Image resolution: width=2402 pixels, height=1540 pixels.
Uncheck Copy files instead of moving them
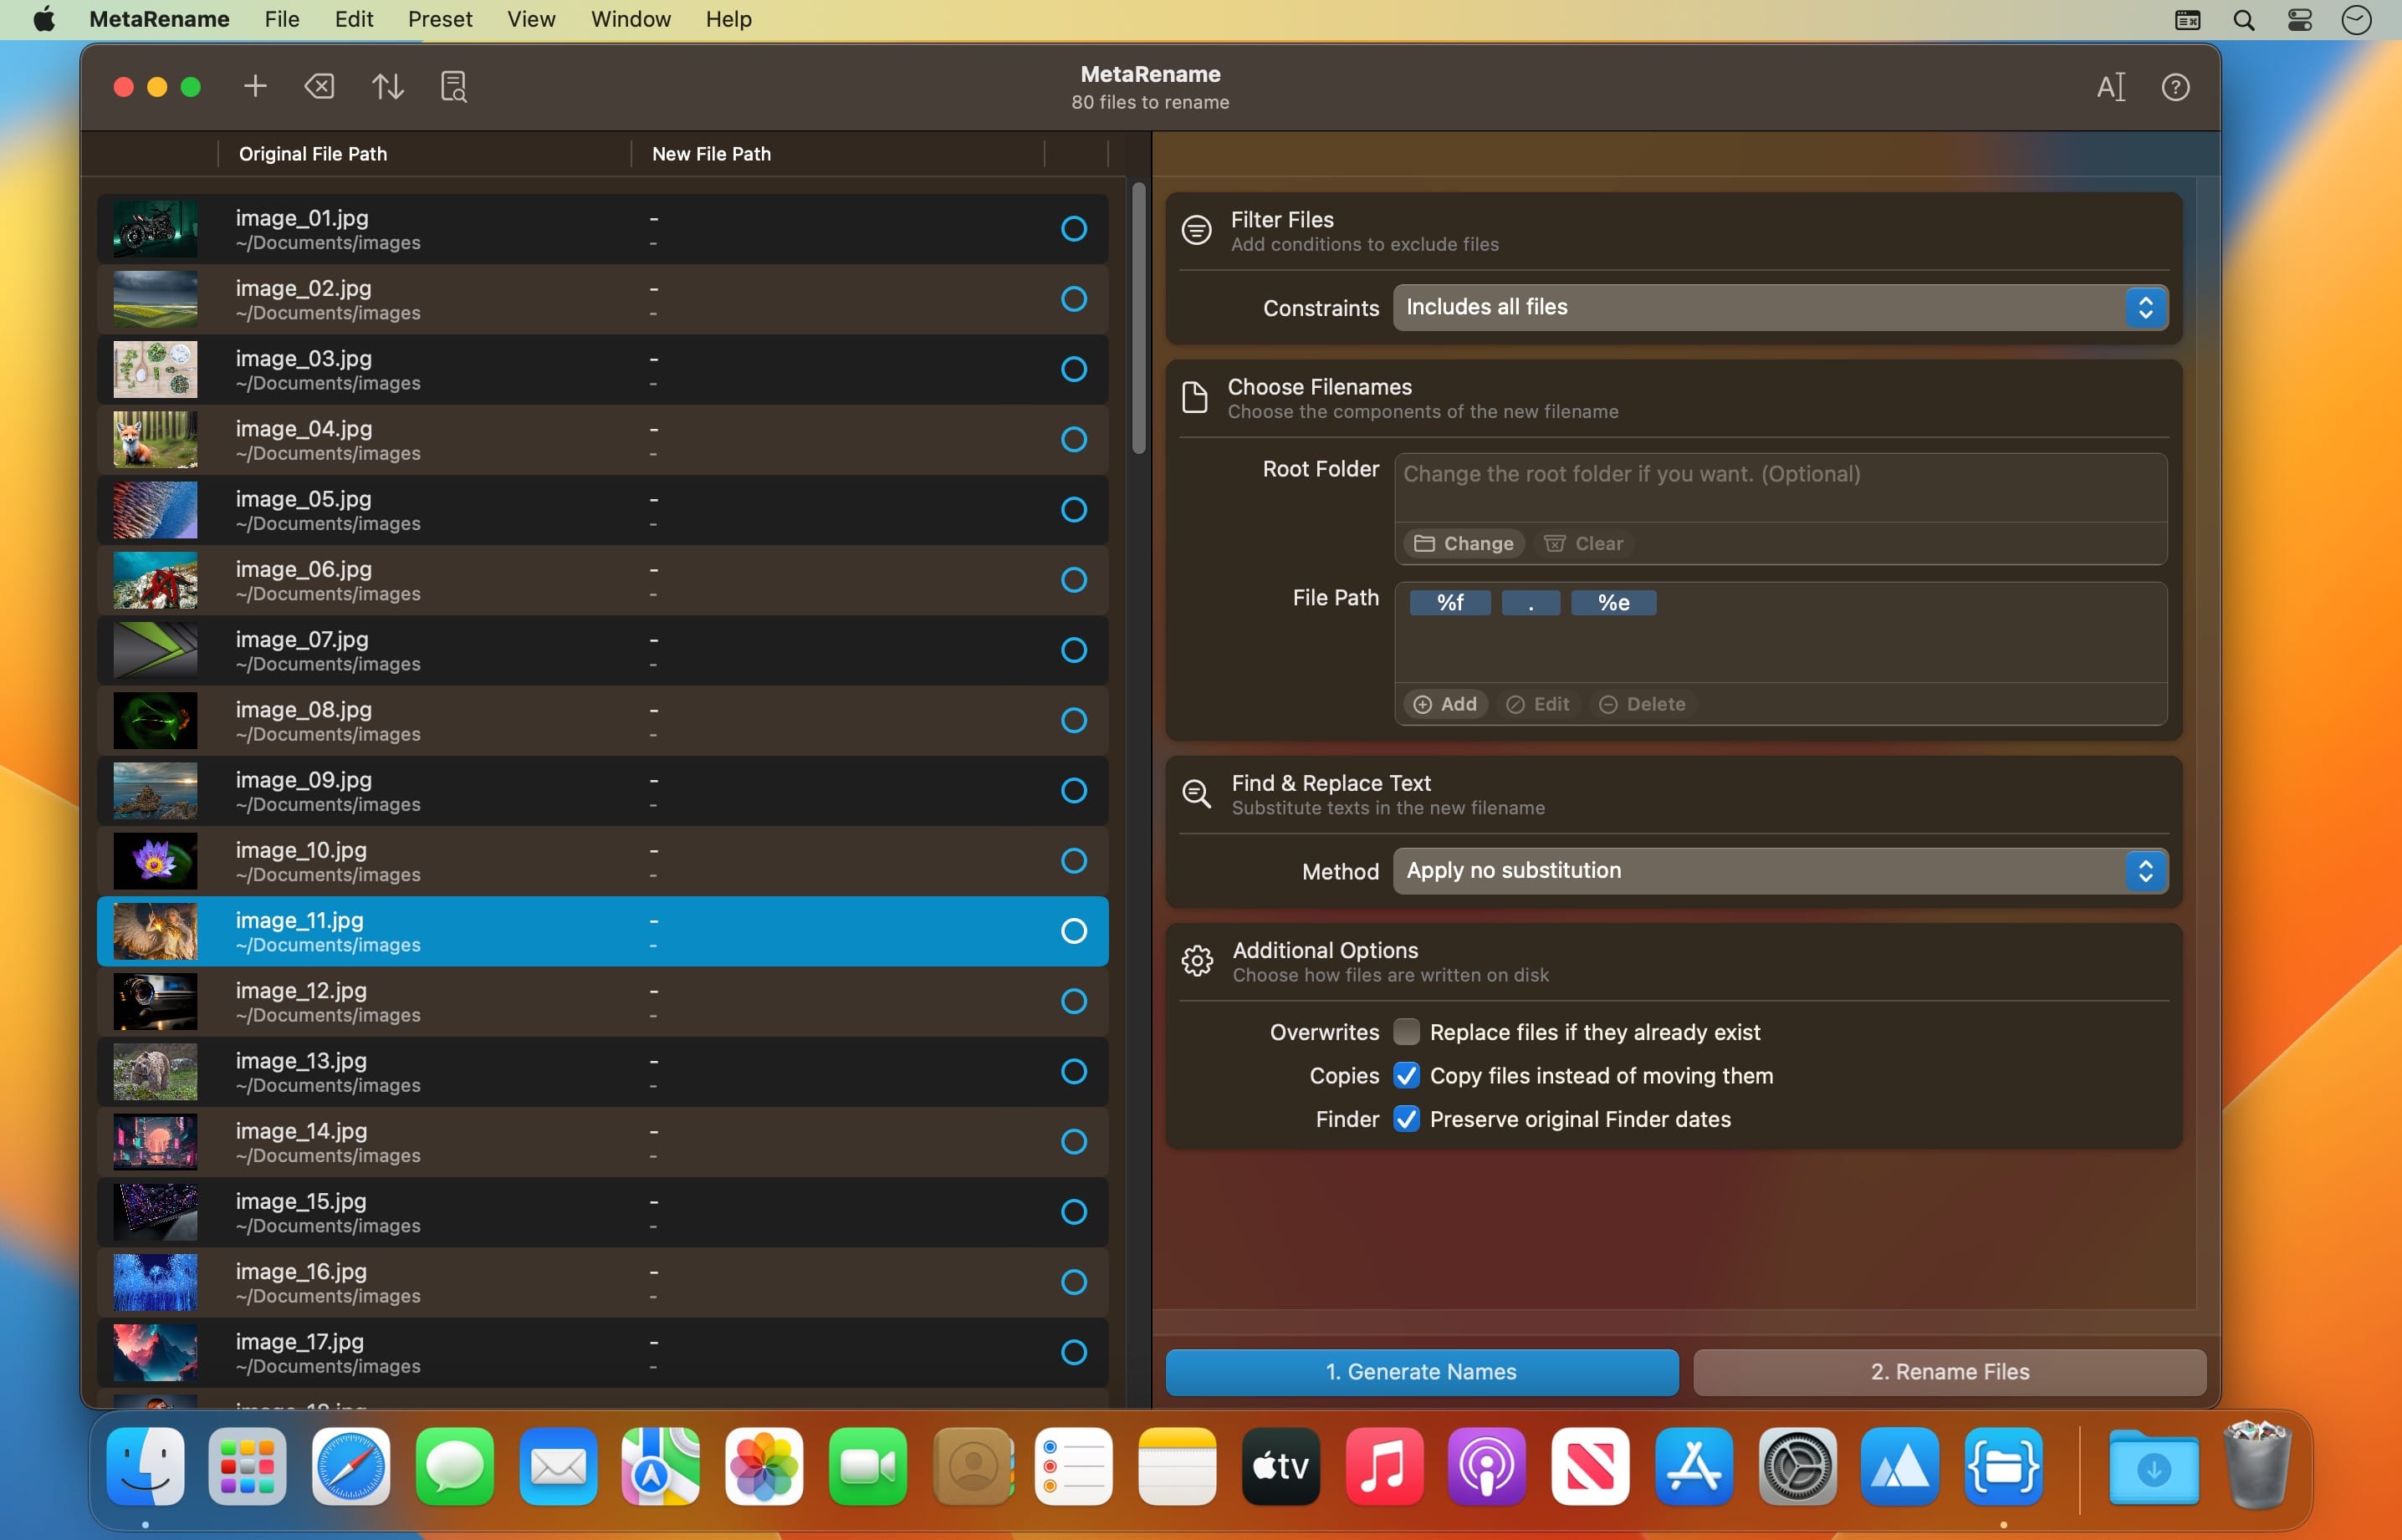coord(1406,1076)
